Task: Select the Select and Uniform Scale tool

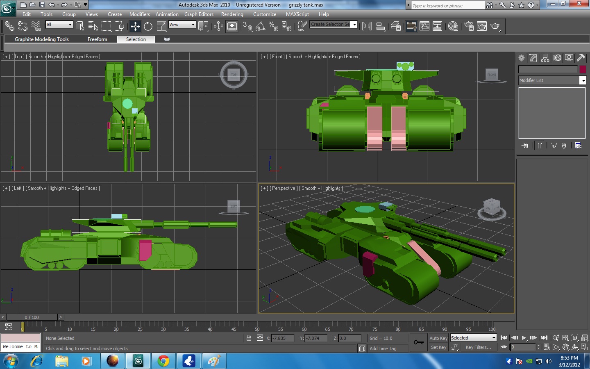Action: (x=162, y=26)
